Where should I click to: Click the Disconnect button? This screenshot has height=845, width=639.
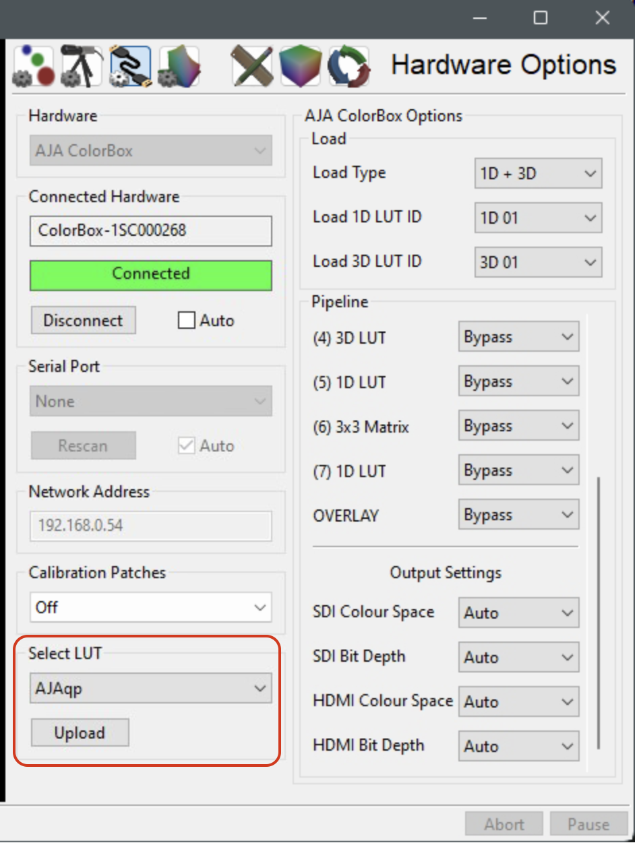click(83, 321)
